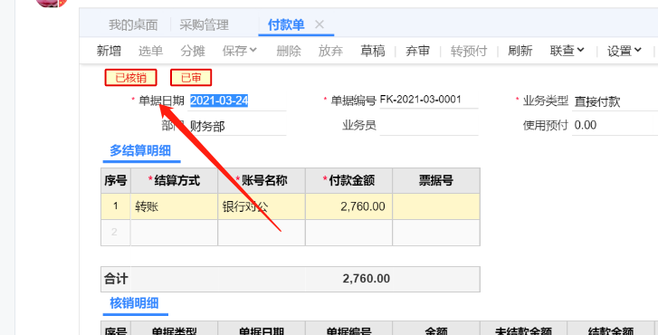Click 弃审 to un-approve the document

click(417, 51)
